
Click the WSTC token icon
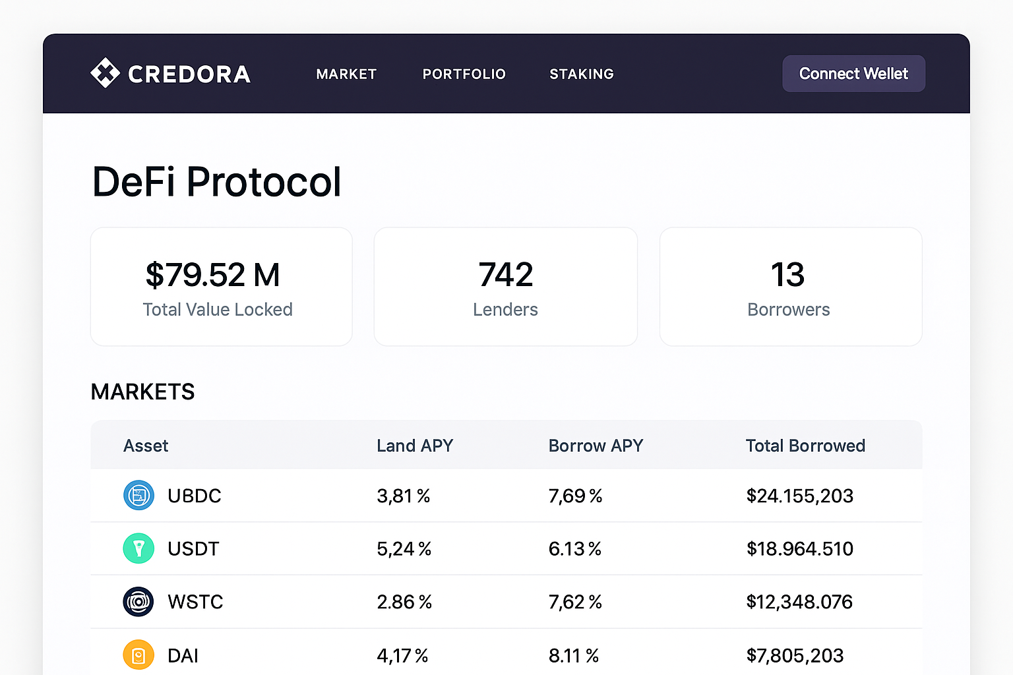pyautogui.click(x=138, y=601)
